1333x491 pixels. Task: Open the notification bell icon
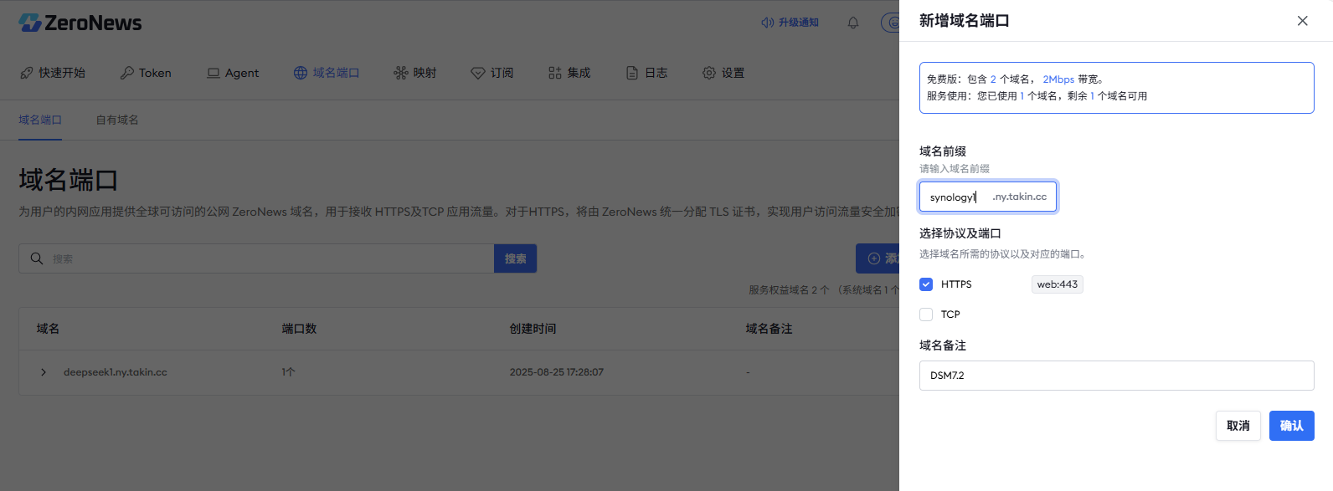(853, 23)
